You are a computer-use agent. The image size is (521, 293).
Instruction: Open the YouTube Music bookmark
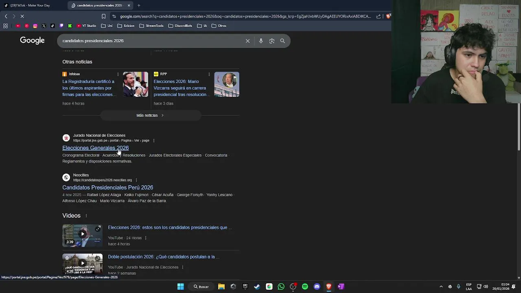[x=27, y=26]
